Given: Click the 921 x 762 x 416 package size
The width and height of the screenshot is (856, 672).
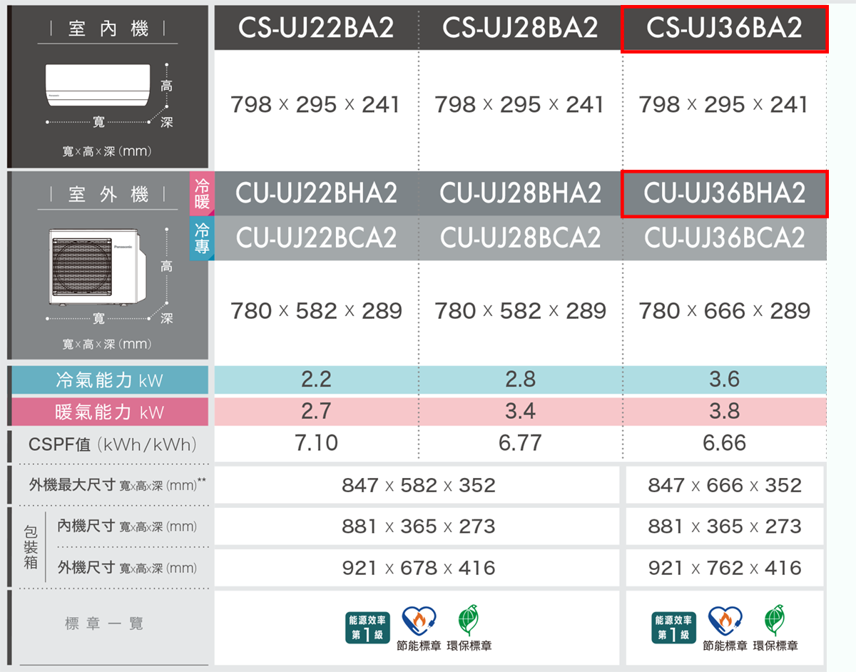Looking at the screenshot, I should (x=724, y=568).
